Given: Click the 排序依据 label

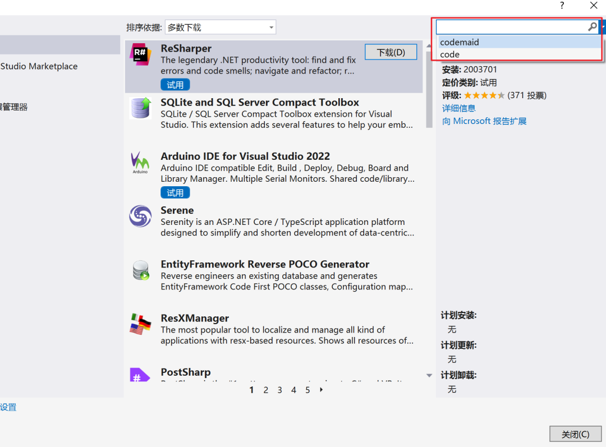Looking at the screenshot, I should 144,27.
